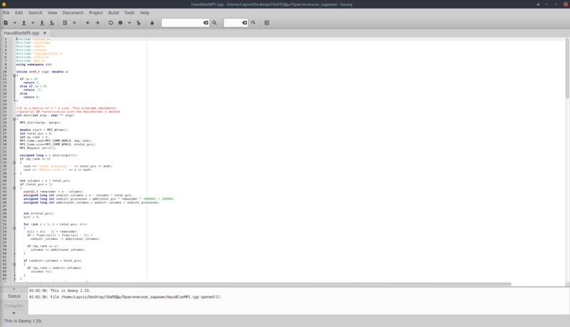
Task: Click line number 1 in margin
Action: (x=6, y=39)
